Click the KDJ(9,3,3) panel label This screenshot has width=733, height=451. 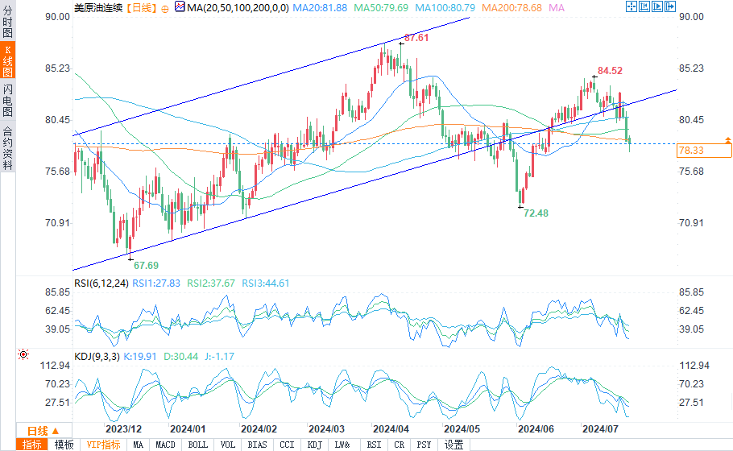(x=97, y=357)
